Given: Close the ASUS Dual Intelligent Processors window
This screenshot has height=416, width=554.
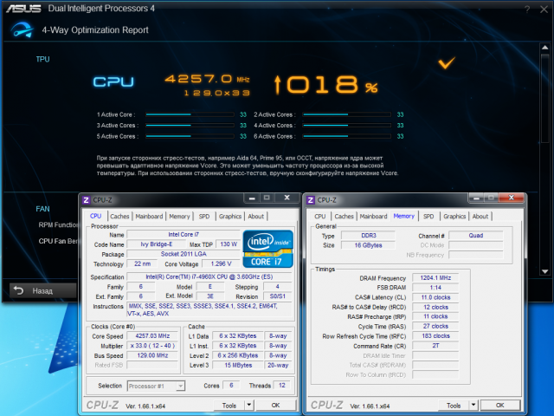Looking at the screenshot, I should 544,10.
